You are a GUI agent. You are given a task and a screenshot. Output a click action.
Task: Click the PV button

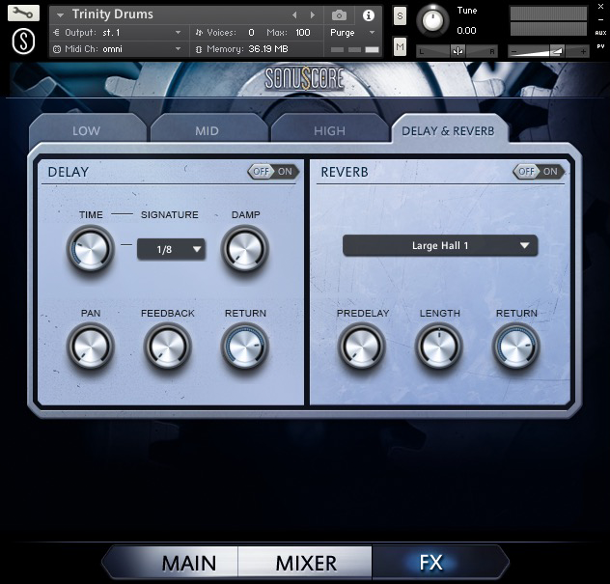pos(600,46)
